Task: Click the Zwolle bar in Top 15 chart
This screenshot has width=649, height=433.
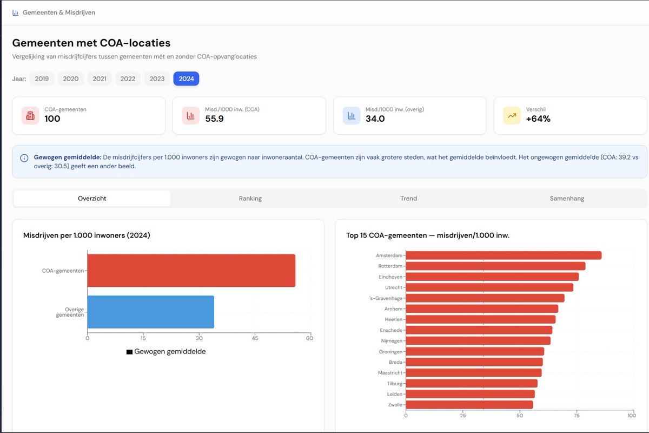Action: (x=469, y=404)
